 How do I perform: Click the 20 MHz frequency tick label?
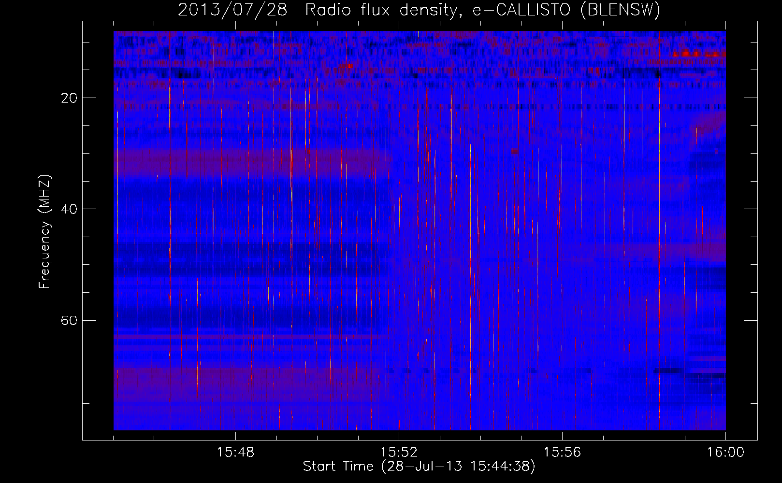point(70,98)
